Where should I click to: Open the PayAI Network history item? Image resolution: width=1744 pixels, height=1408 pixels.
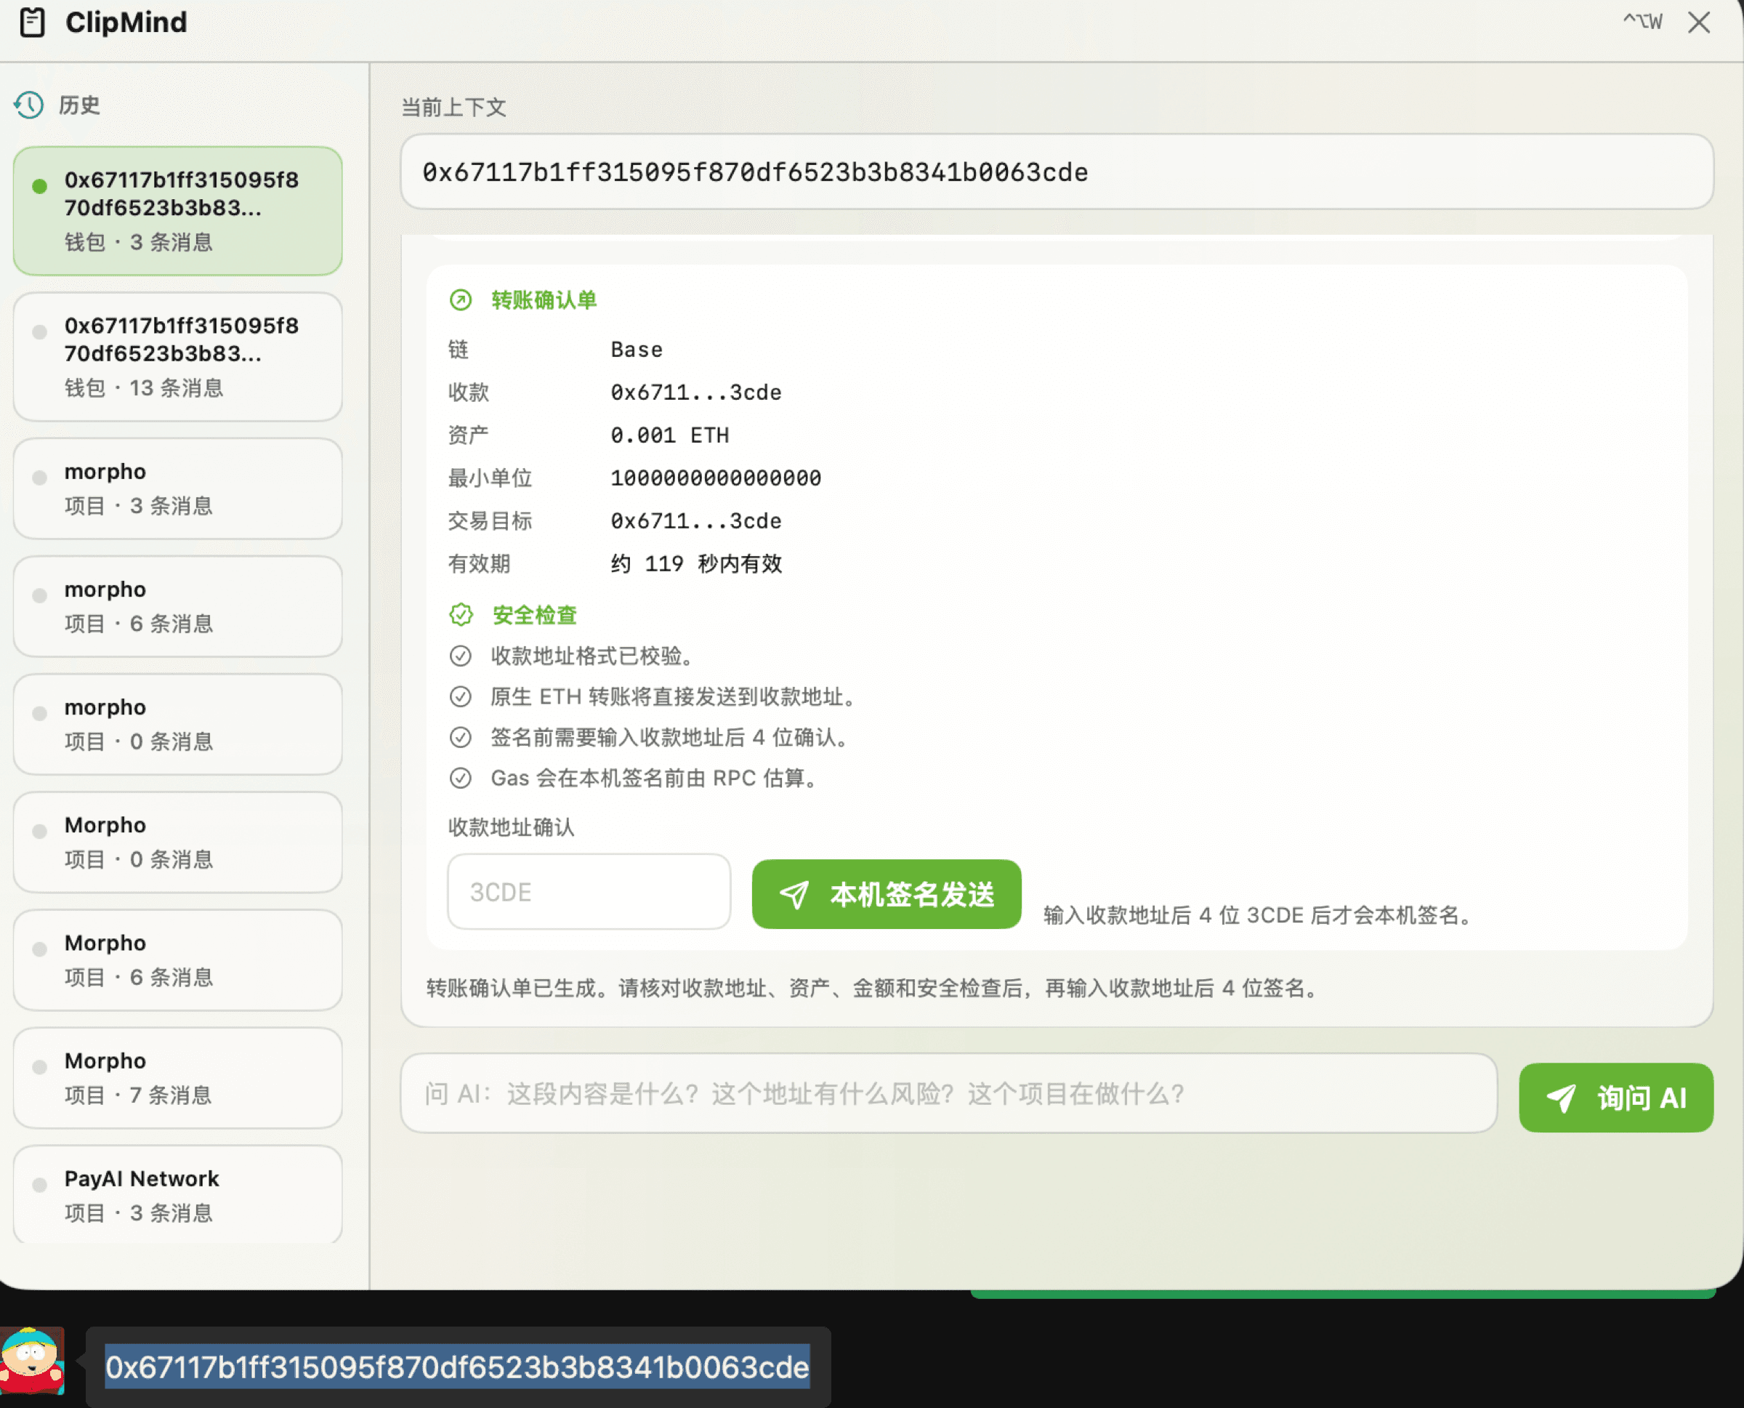pyautogui.click(x=177, y=1195)
